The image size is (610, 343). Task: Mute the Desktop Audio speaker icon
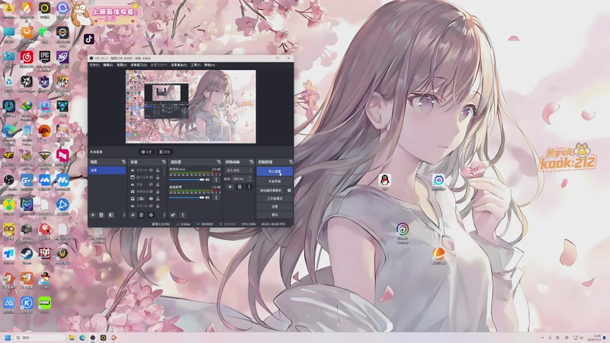(x=207, y=197)
